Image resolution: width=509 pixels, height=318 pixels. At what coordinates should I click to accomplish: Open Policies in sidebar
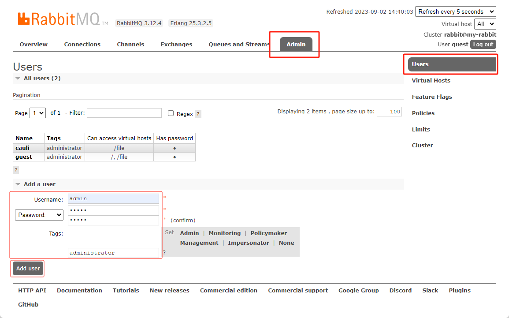click(423, 113)
